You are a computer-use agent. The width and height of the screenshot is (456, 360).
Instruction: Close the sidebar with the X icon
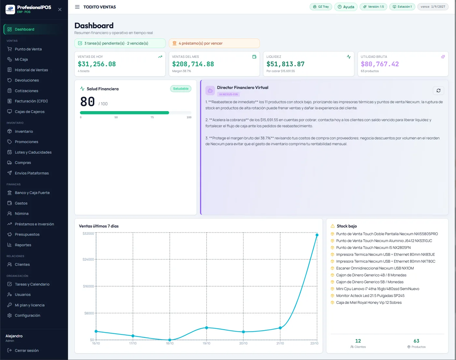coord(60,9)
